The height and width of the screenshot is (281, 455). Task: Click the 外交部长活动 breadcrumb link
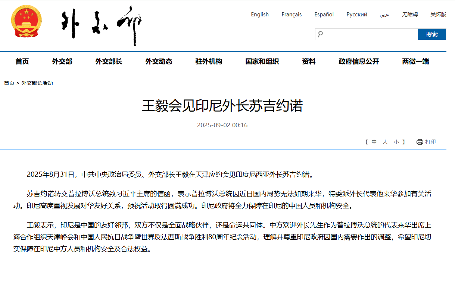(x=37, y=83)
